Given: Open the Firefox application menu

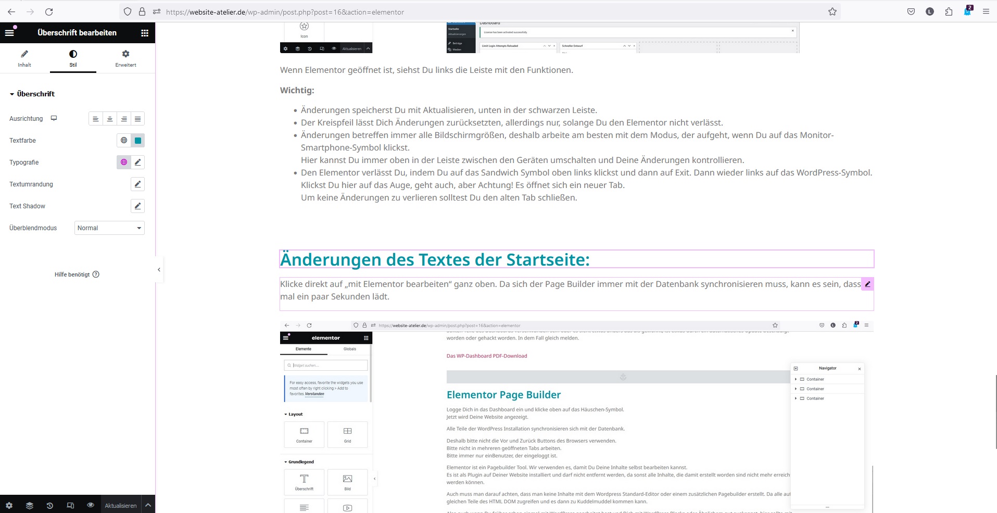Looking at the screenshot, I should pyautogui.click(x=986, y=11).
